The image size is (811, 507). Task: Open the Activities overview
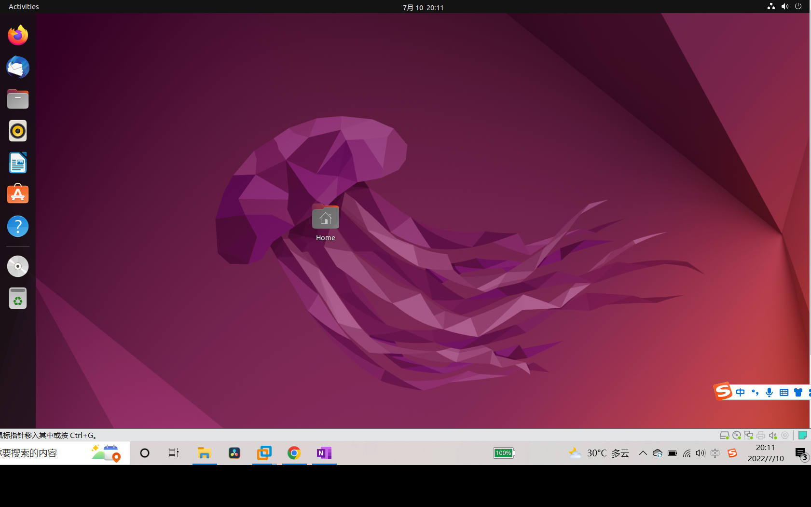(24, 7)
